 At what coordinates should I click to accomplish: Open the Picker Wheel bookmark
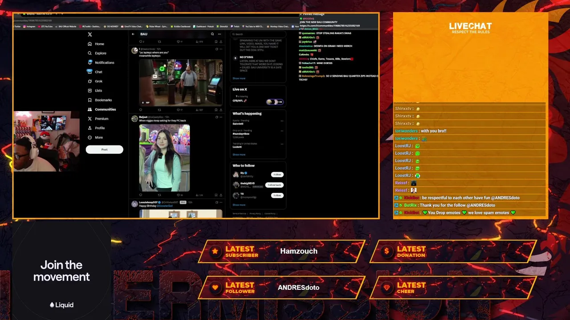click(156, 26)
